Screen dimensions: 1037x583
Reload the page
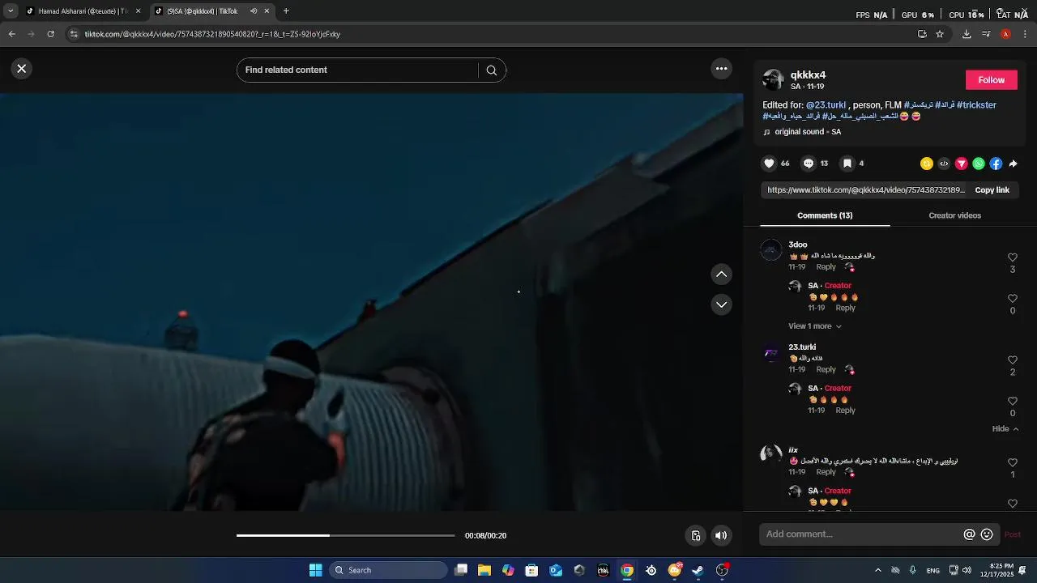51,34
